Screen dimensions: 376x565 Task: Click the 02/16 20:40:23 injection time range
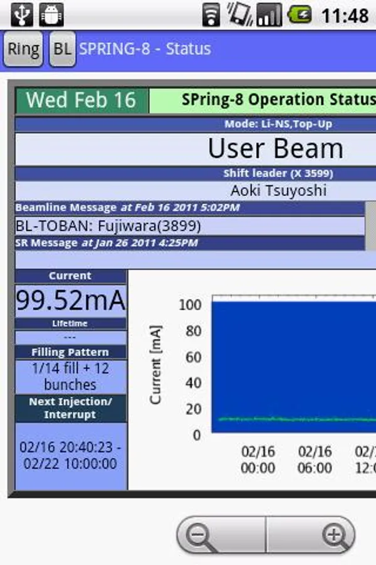(x=71, y=456)
